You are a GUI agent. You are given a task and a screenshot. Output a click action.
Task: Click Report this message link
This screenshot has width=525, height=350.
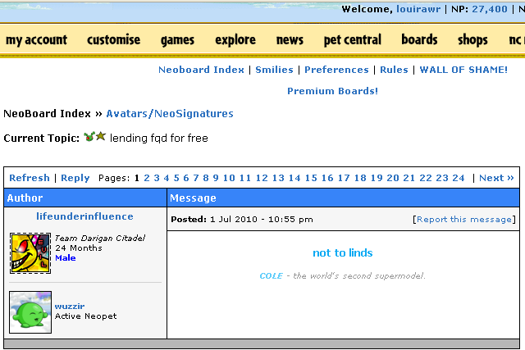coord(464,220)
